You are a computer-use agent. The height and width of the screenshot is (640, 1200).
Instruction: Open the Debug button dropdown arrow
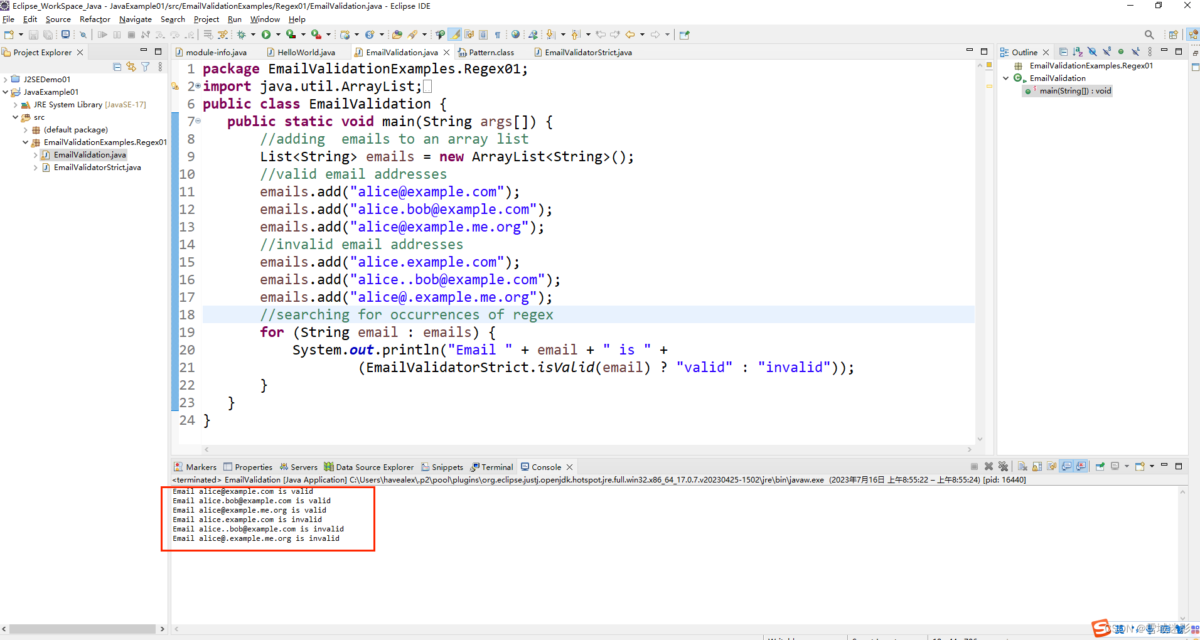coord(253,35)
